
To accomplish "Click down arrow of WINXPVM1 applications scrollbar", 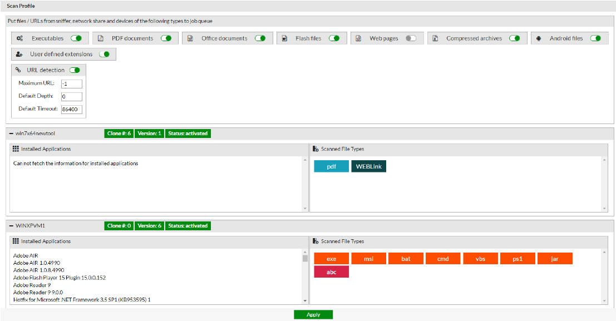I will coord(305,301).
